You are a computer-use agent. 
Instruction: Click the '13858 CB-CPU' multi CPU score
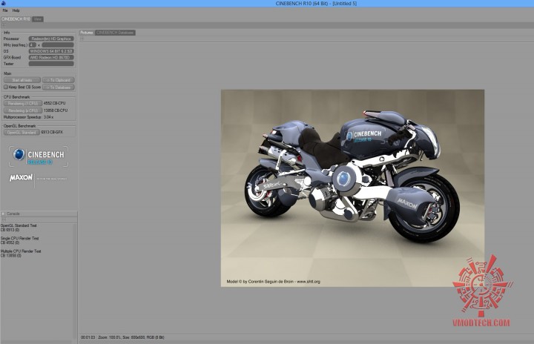[56, 110]
